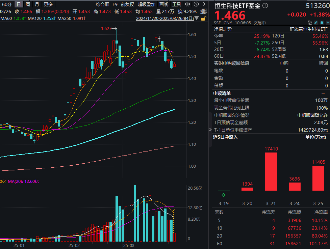Click the lock icon near the date range
The image size is (330, 249).
(204, 19)
